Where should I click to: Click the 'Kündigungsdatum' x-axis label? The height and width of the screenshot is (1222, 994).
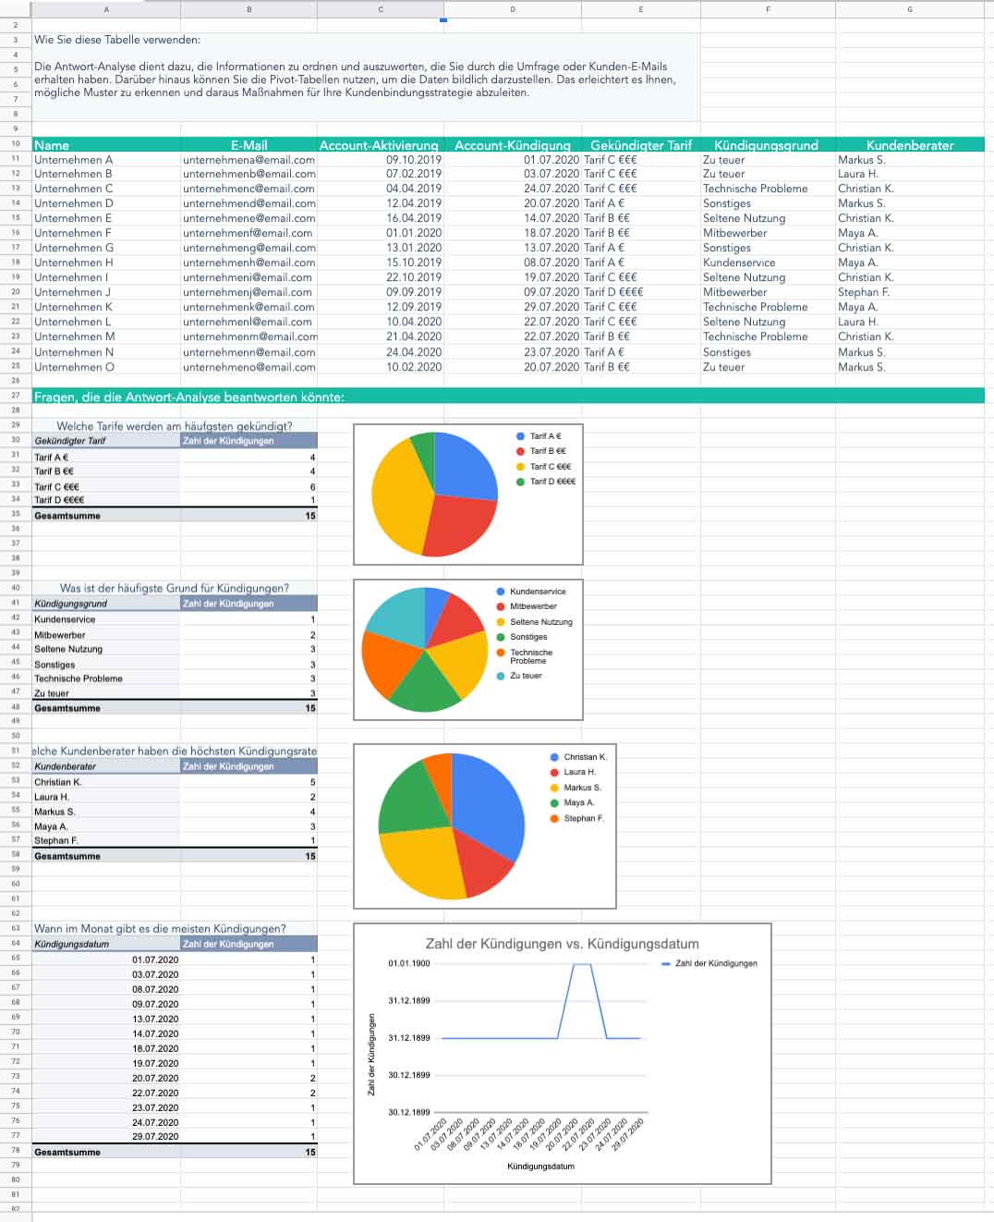coord(540,1167)
